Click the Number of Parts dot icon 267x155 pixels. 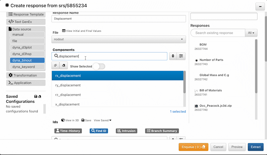[x=196, y=60]
